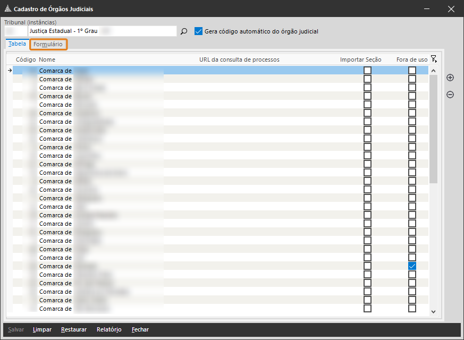Image resolution: width=464 pixels, height=340 pixels.
Task: Click the 'Justiça Estadual - 1º Grau' field
Action: [x=101, y=31]
